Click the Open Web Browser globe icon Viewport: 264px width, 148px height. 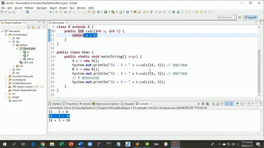point(173,12)
